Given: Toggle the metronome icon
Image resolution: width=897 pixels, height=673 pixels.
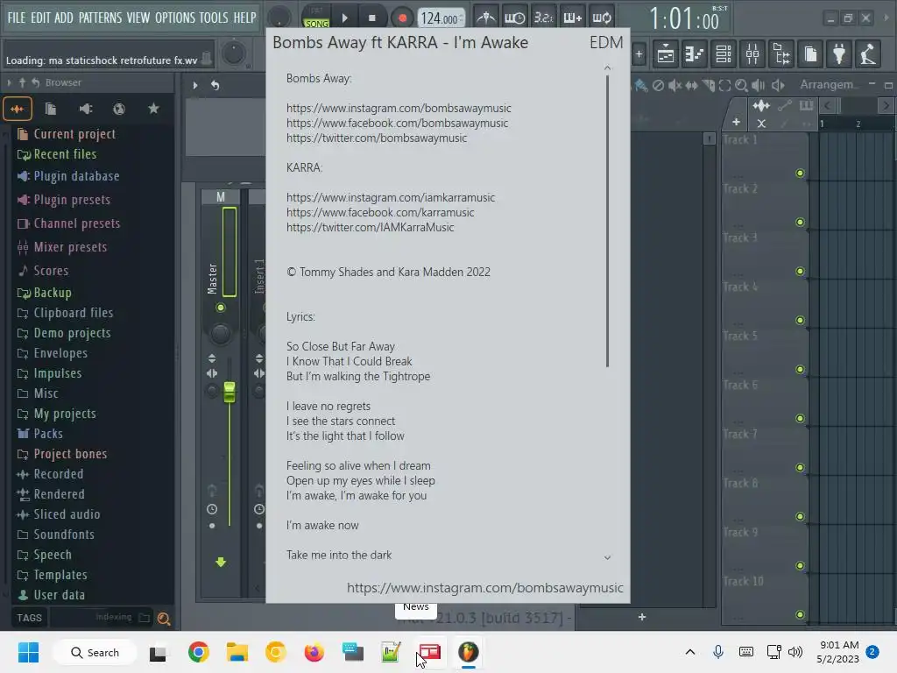Looking at the screenshot, I should click(486, 18).
